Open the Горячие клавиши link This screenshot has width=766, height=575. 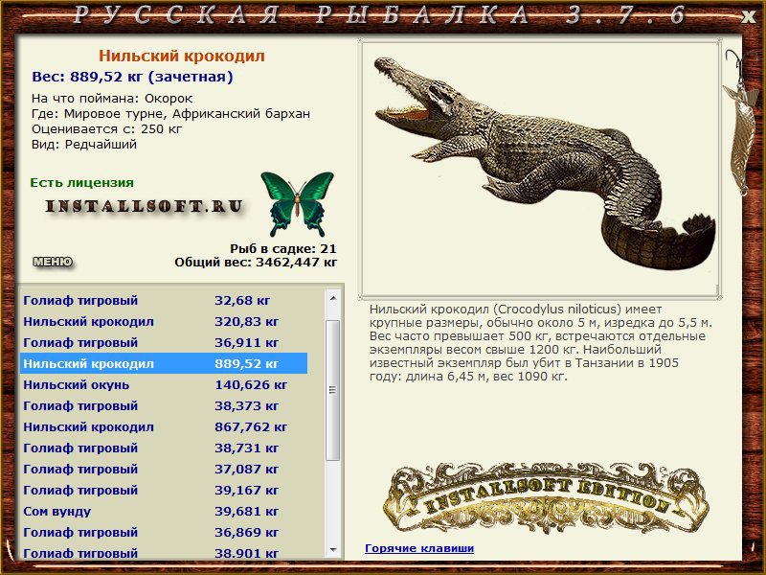tap(419, 548)
